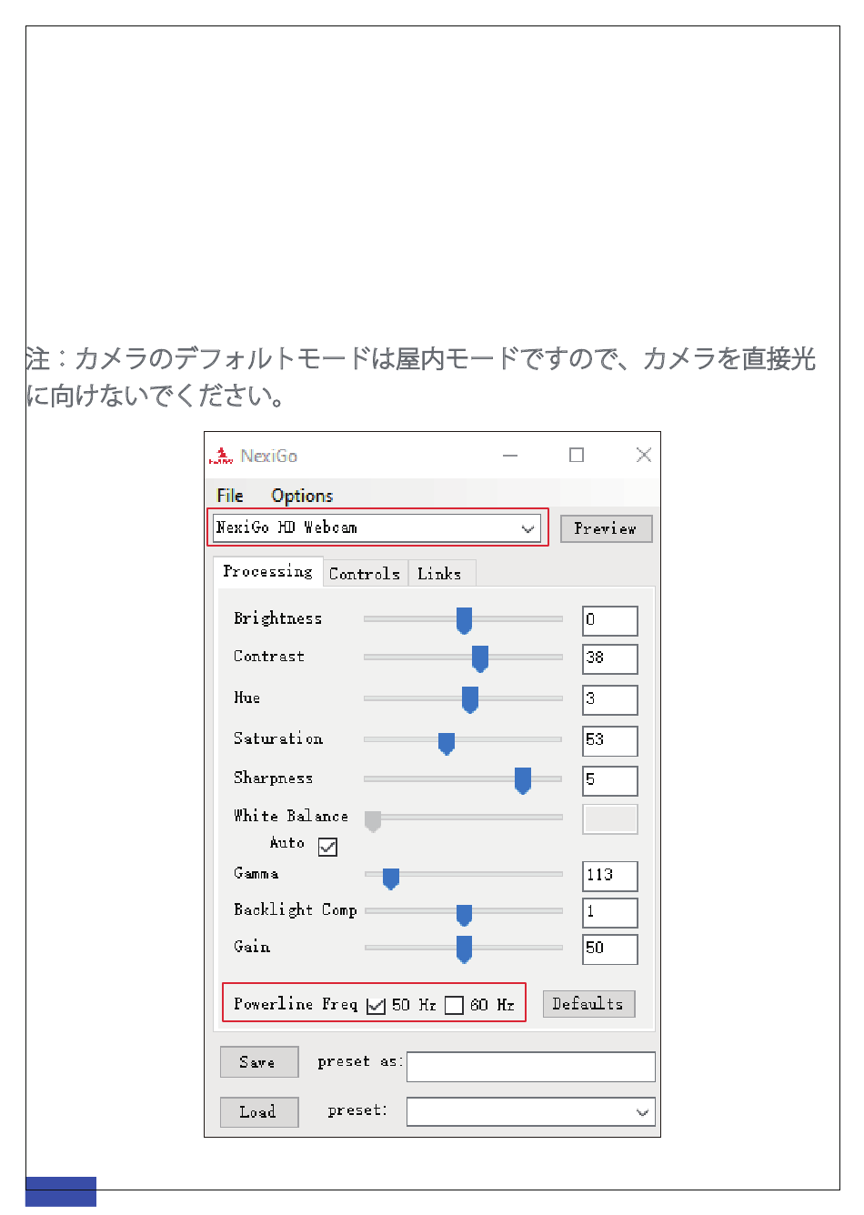Uncheck the White Balance Auto checkbox
The height and width of the screenshot is (1215, 864).
(328, 847)
